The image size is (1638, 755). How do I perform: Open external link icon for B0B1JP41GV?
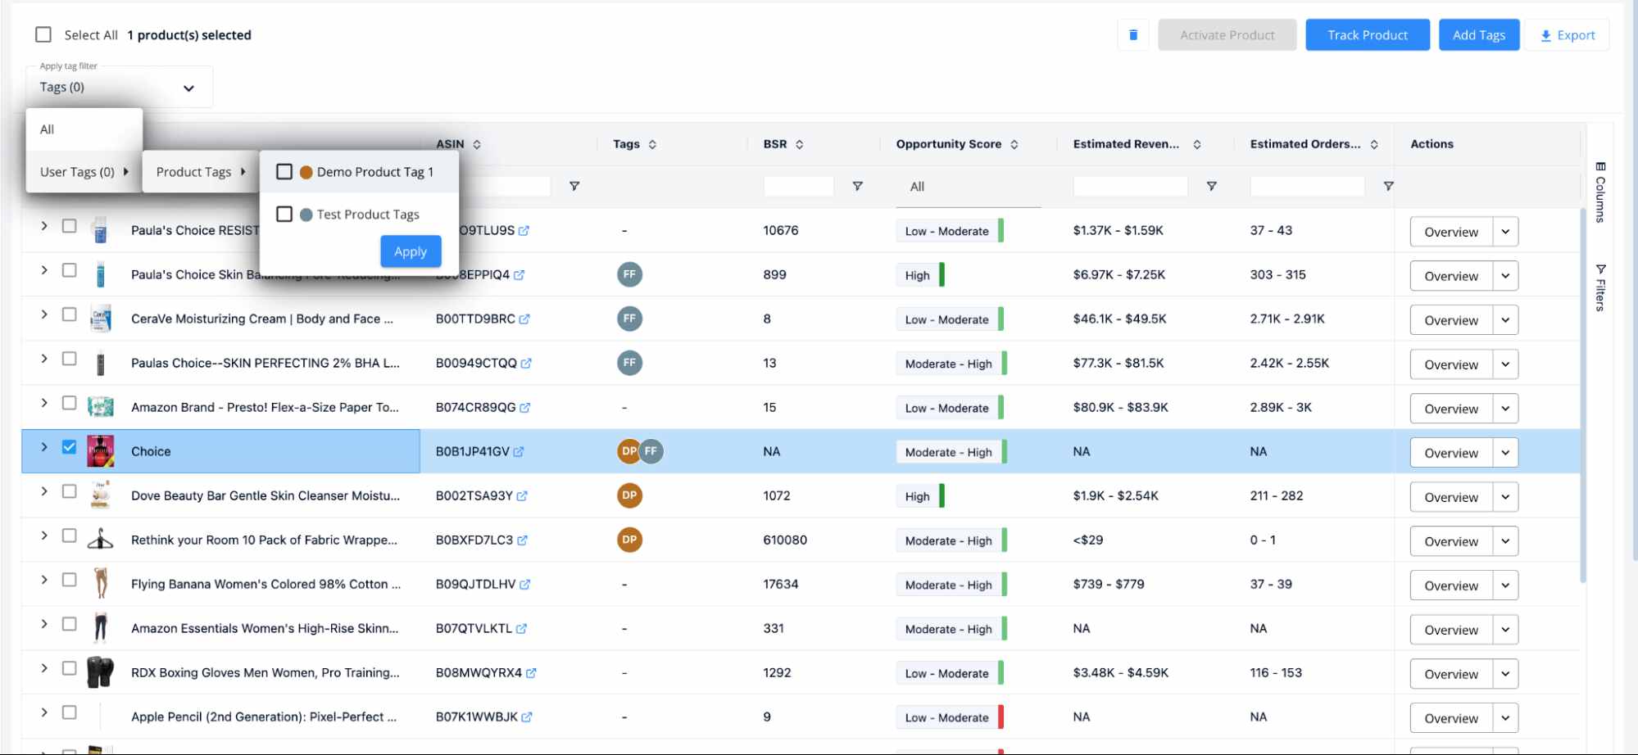click(519, 452)
